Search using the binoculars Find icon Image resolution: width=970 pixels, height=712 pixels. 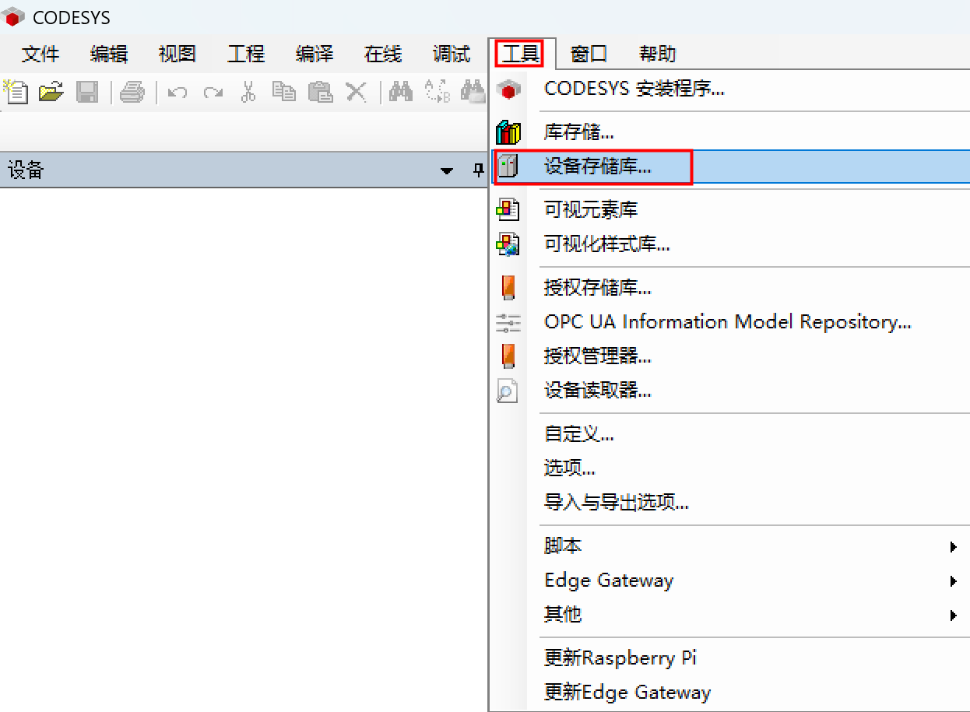point(401,91)
